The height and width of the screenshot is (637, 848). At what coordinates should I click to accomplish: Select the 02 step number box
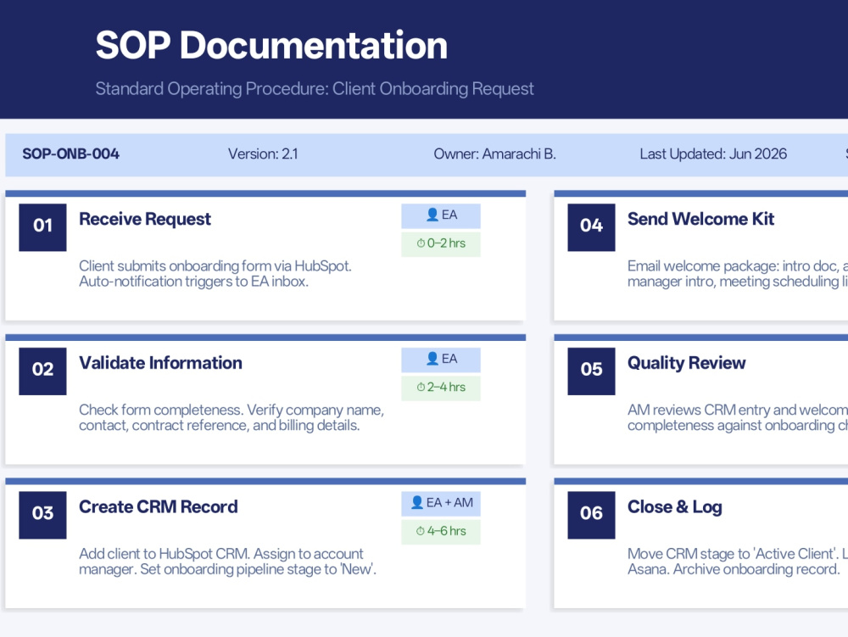coord(42,371)
